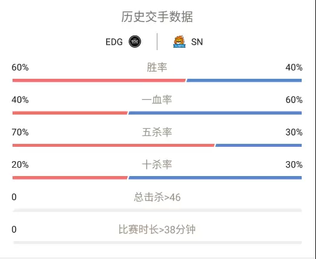Image resolution: width=316 pixels, height=259 pixels.
Task: Click the empty gray 总击杀 bar
Action: click(157, 211)
